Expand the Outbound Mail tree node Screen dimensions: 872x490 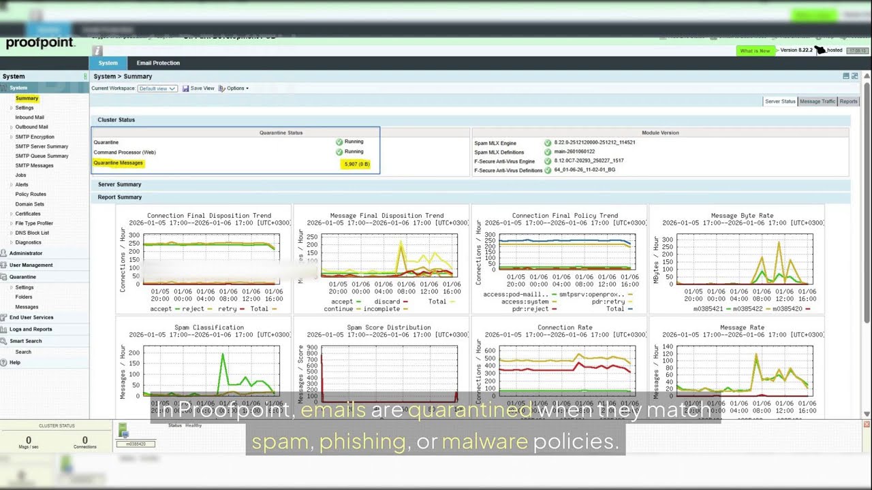point(11,127)
